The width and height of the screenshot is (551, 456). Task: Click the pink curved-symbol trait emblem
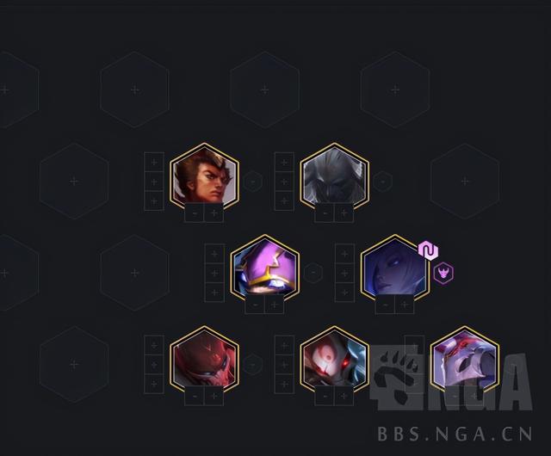coord(428,250)
